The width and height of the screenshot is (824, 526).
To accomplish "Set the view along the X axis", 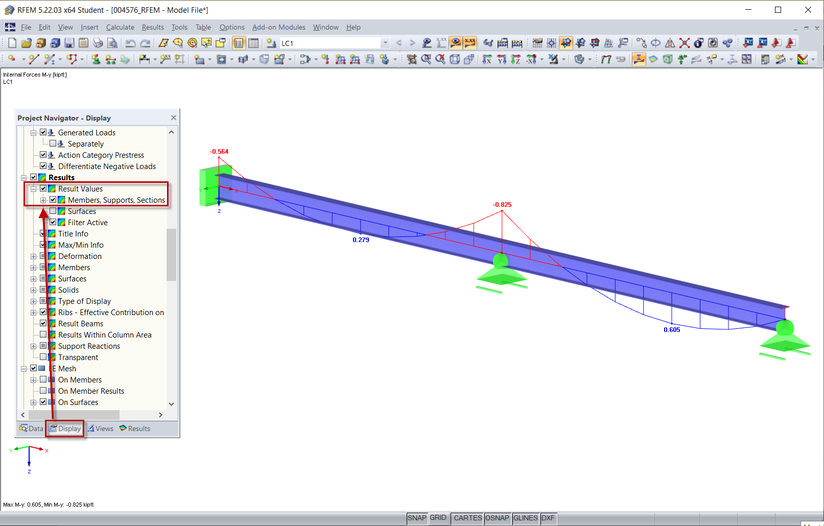I will pyautogui.click(x=487, y=59).
